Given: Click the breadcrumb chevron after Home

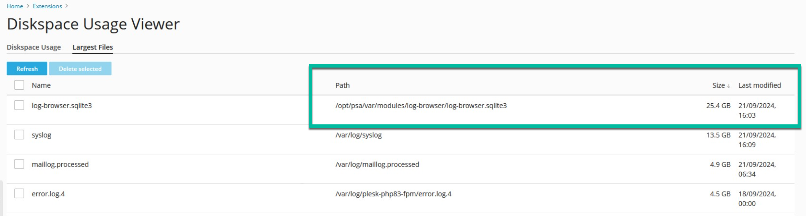Looking at the screenshot, I should pyautogui.click(x=28, y=6).
